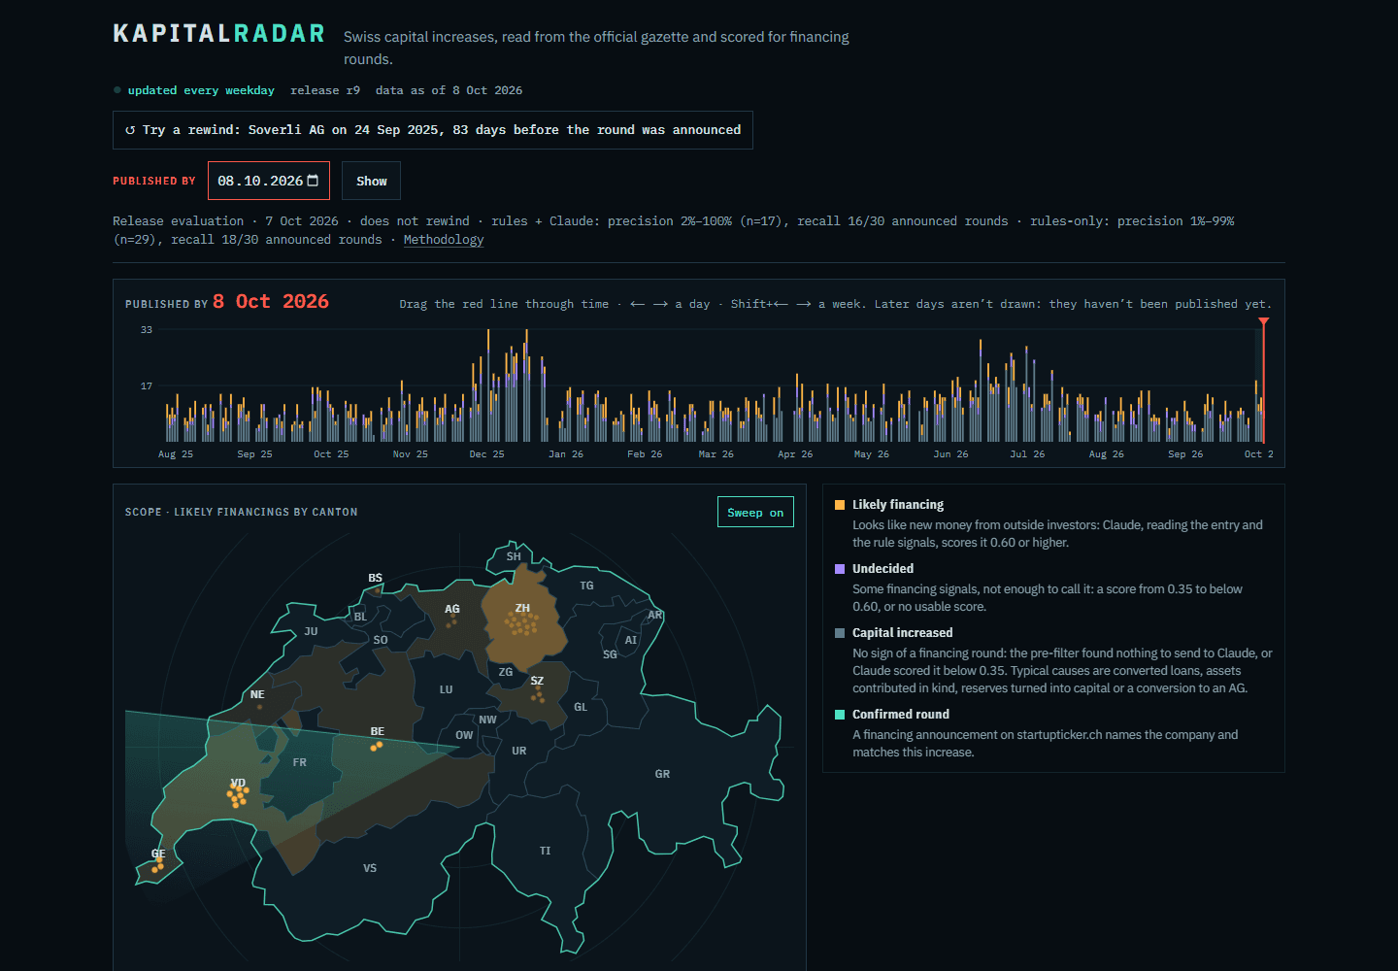The height and width of the screenshot is (971, 1398).
Task: Click the grey Capital increased swatch
Action: (840, 633)
